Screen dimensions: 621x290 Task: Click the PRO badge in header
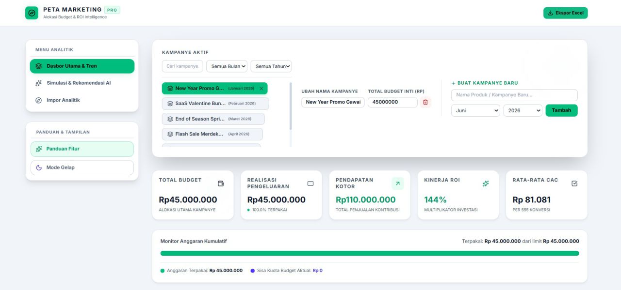pos(112,10)
